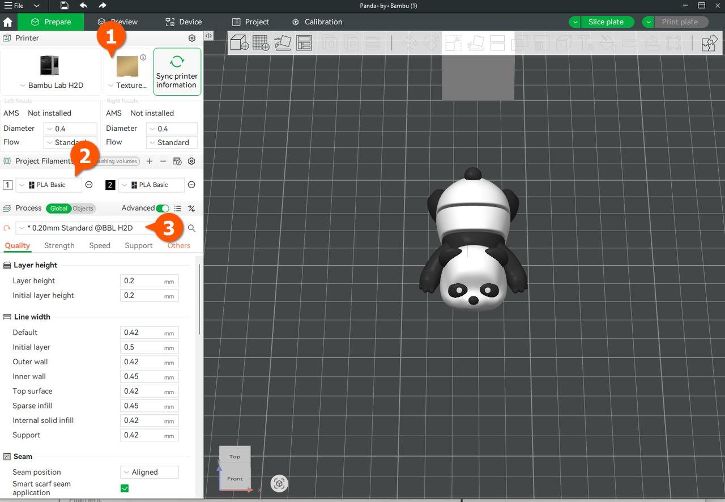Click the compare presets icon

(191, 209)
